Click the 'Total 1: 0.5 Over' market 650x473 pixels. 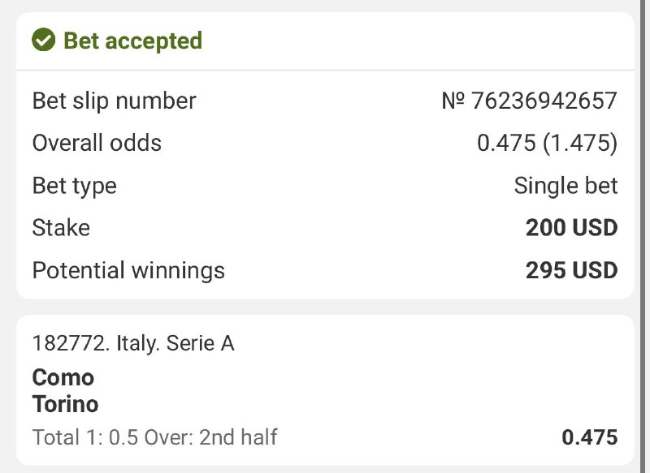click(x=110, y=438)
